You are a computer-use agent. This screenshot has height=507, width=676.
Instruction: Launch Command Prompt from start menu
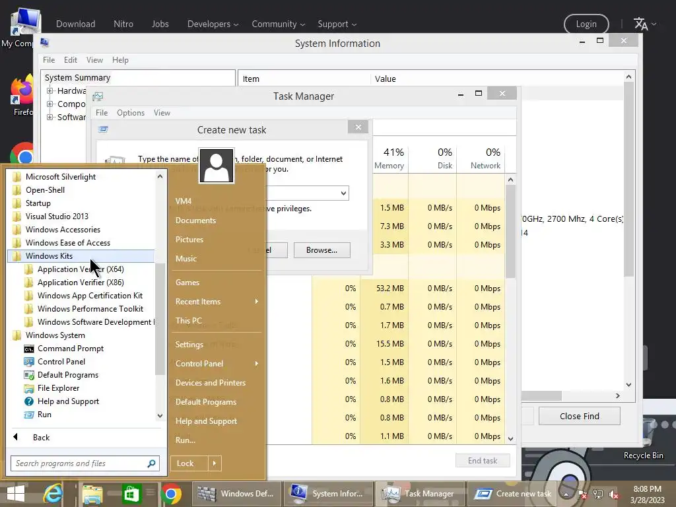pos(70,349)
